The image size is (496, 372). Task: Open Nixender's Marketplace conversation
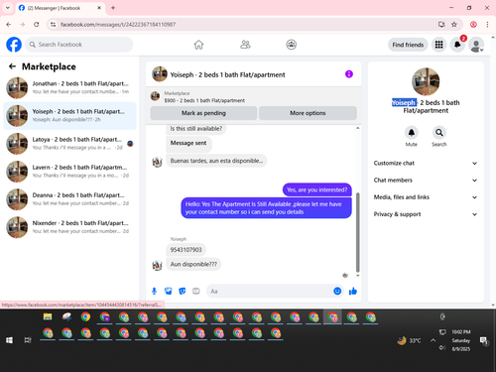tap(69, 227)
